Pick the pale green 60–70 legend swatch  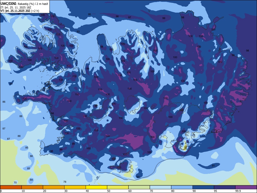pos(139,187)
